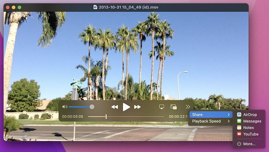This screenshot has height=152, width=269.
Task: Share the video to YouTube
Action: pos(249,134)
